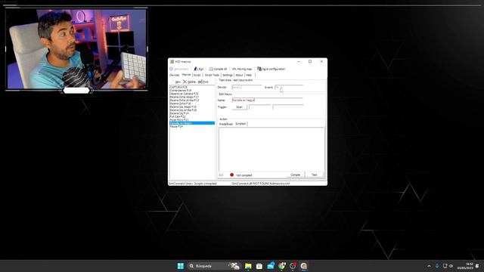Image resolution: width=484 pixels, height=272 pixels.
Task: Switch to the Devices tab
Action: pos(175,75)
